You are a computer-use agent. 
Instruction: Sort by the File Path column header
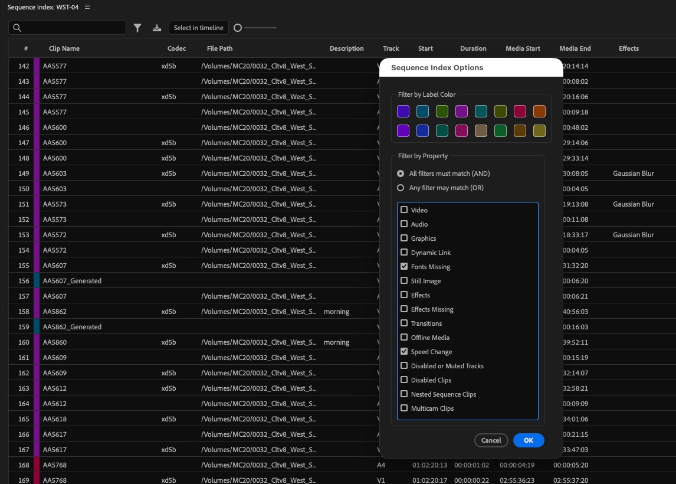[219, 48]
